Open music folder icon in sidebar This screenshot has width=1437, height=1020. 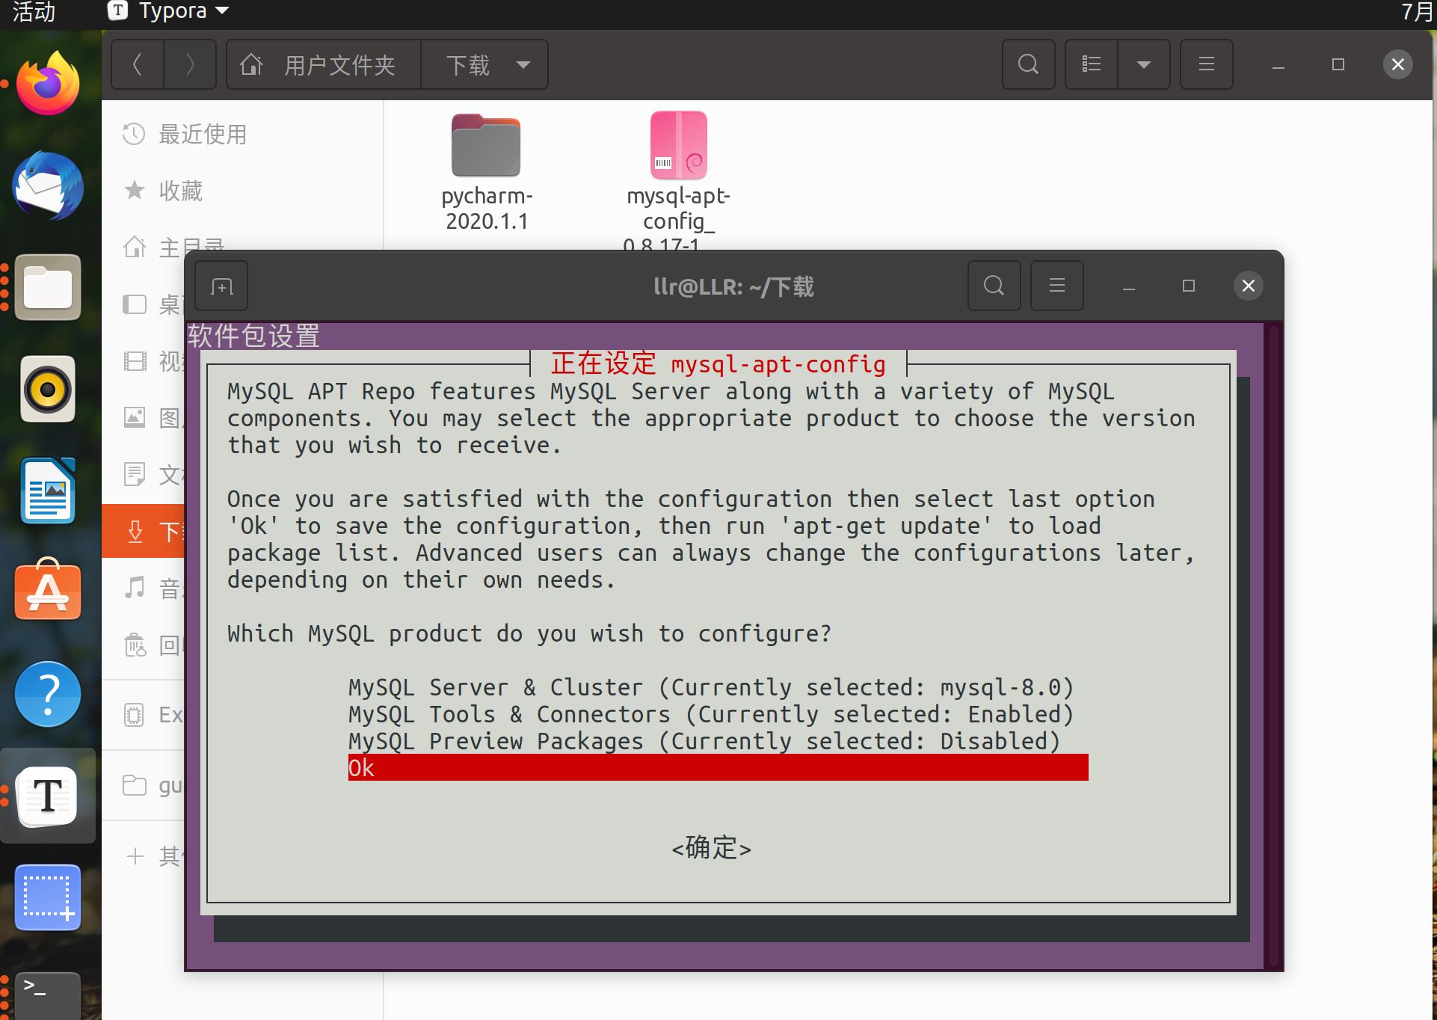click(135, 588)
